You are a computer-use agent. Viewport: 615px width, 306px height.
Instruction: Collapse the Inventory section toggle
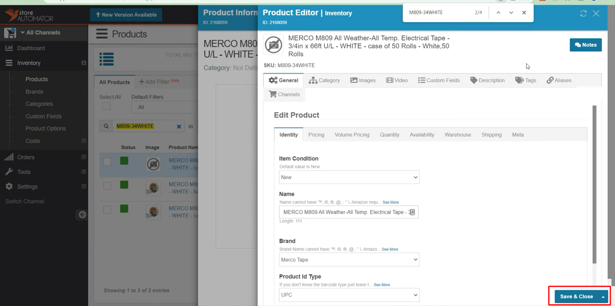pyautogui.click(x=84, y=63)
